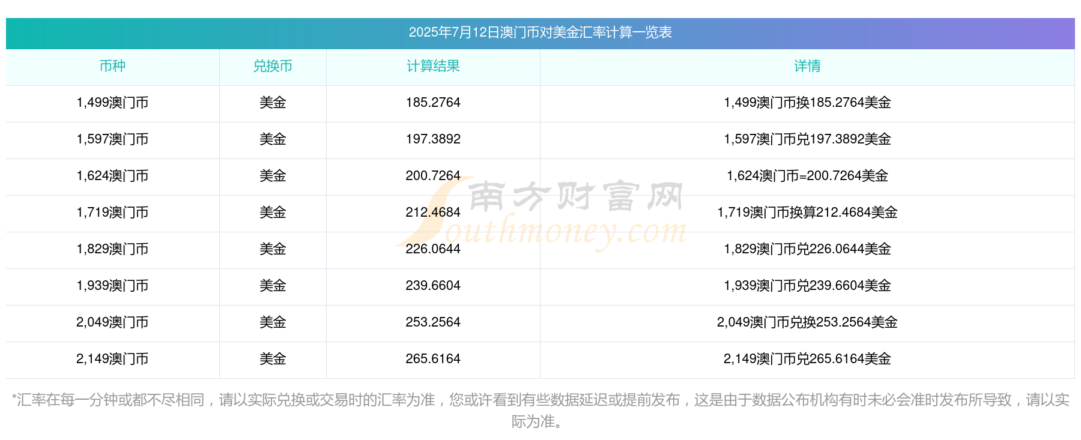The height and width of the screenshot is (440, 1081).
Task: Select the 1,624澳门币 cell
Action: (x=112, y=176)
